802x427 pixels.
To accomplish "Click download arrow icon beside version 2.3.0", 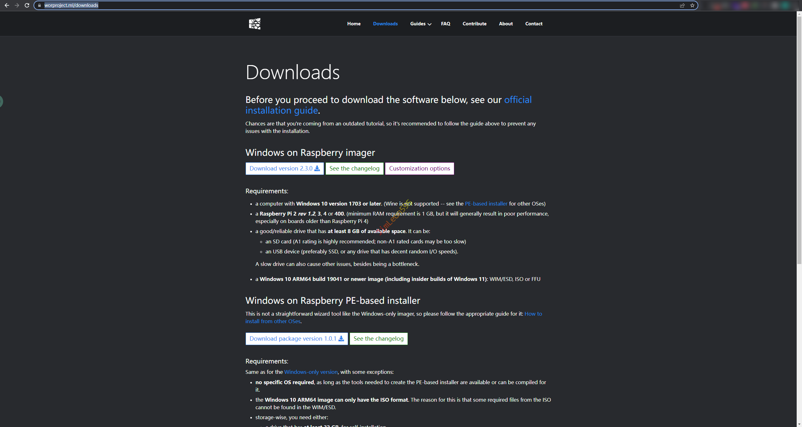I will pyautogui.click(x=317, y=169).
